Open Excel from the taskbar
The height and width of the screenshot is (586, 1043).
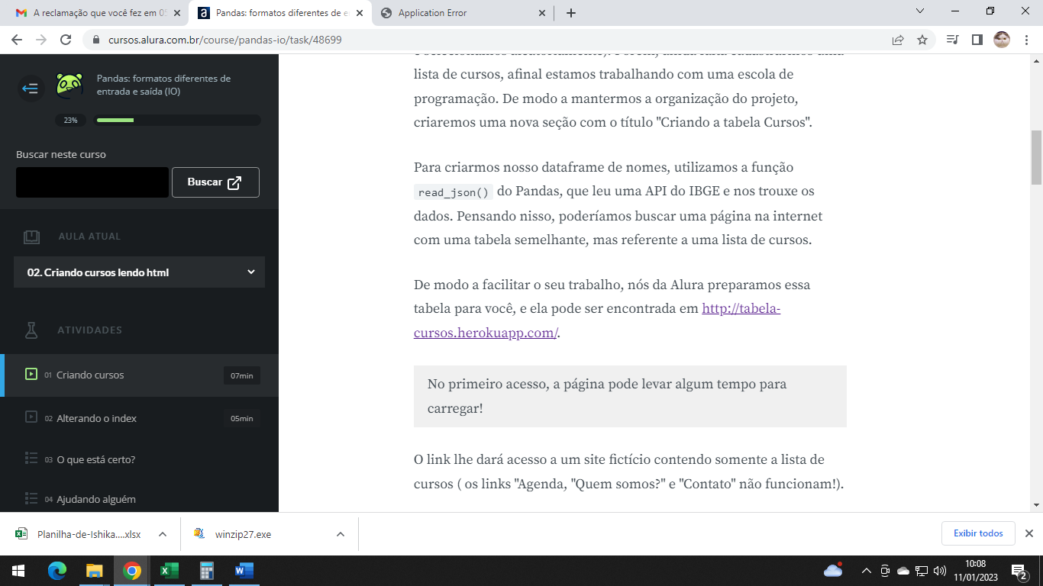169,571
